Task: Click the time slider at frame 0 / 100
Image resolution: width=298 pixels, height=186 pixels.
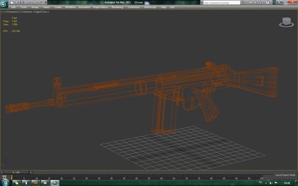Action: 16,172
